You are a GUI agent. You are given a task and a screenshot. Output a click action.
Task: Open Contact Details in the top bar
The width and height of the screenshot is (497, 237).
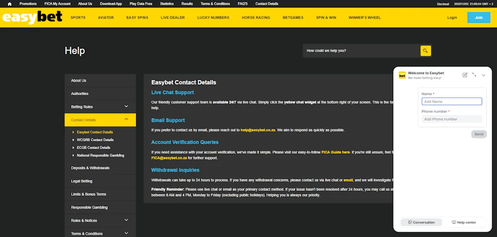pos(267,4)
